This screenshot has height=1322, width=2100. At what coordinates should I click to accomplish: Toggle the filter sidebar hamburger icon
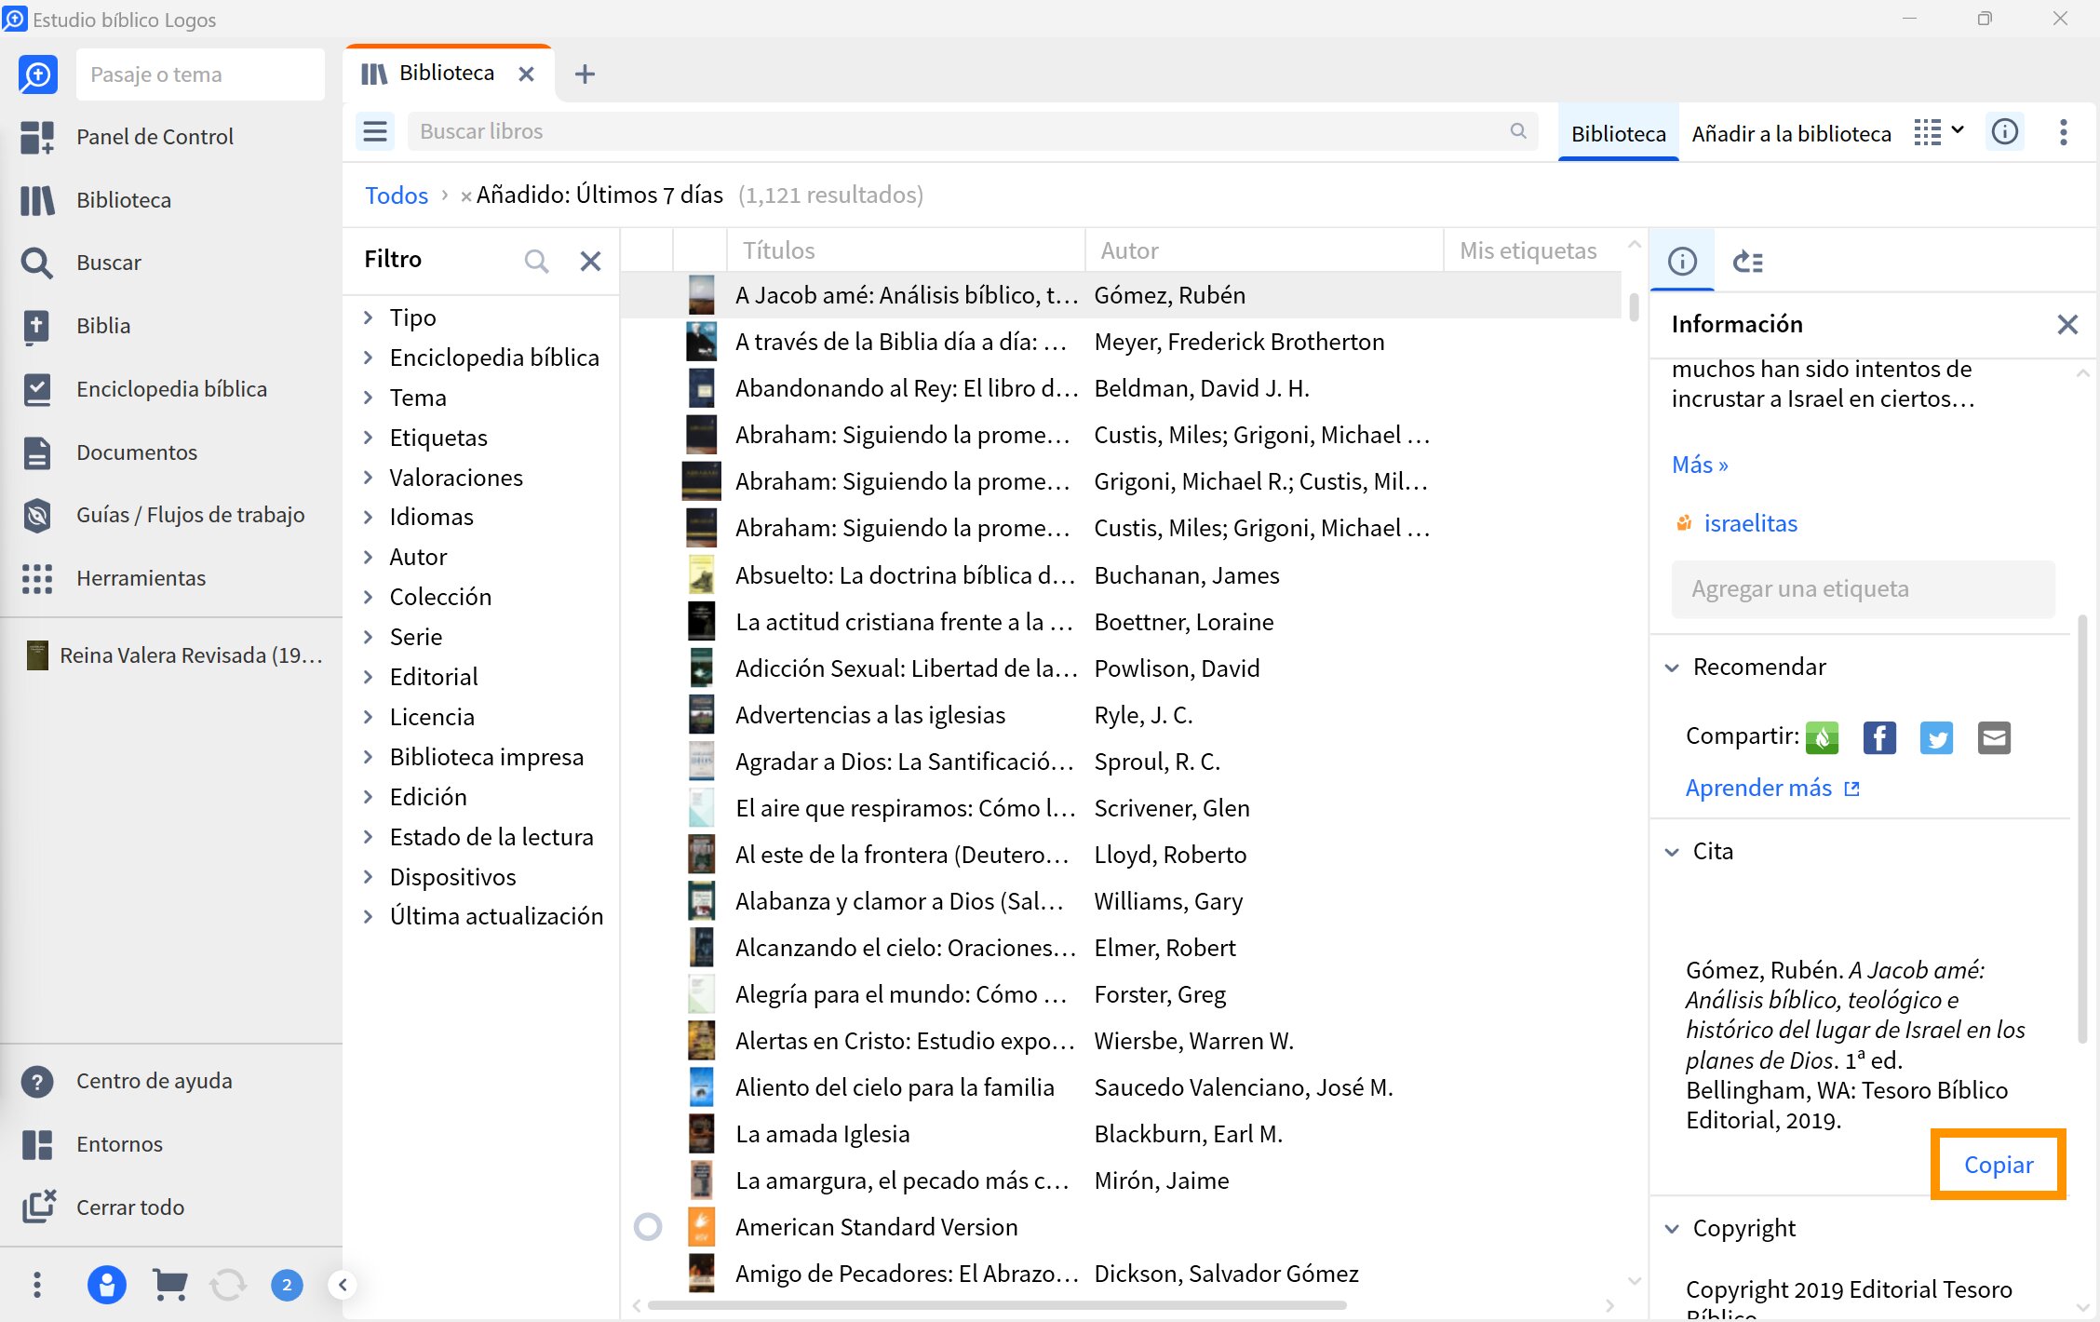[375, 132]
